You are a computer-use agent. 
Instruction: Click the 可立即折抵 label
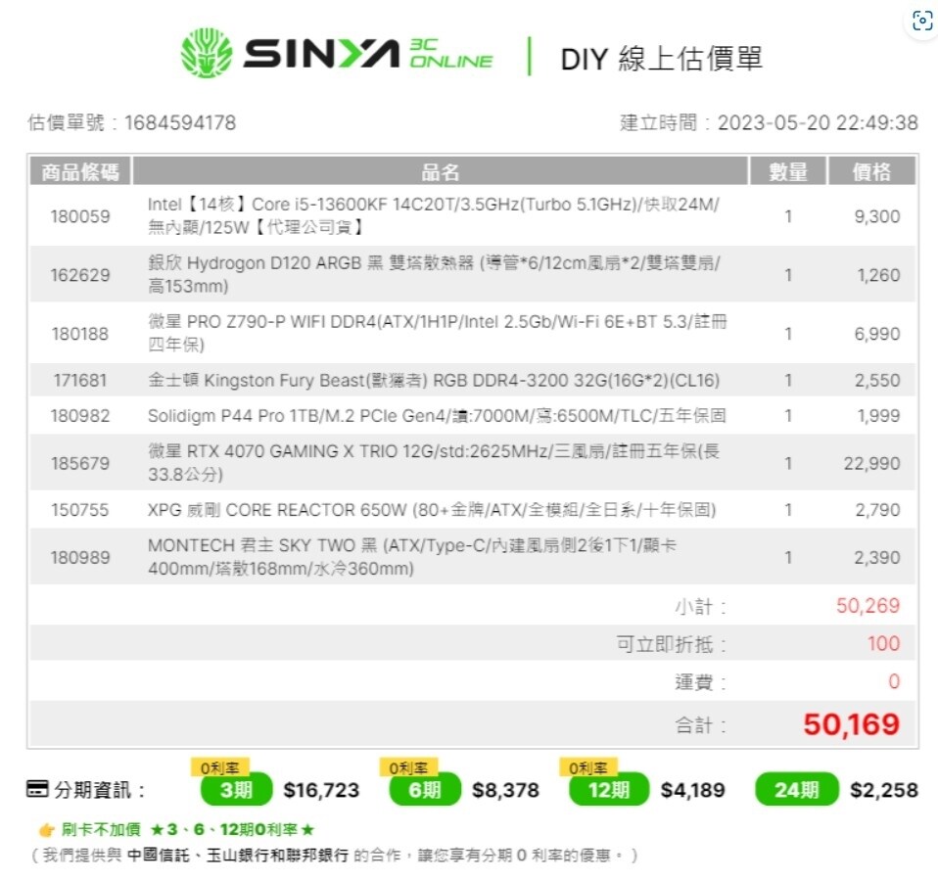(672, 645)
